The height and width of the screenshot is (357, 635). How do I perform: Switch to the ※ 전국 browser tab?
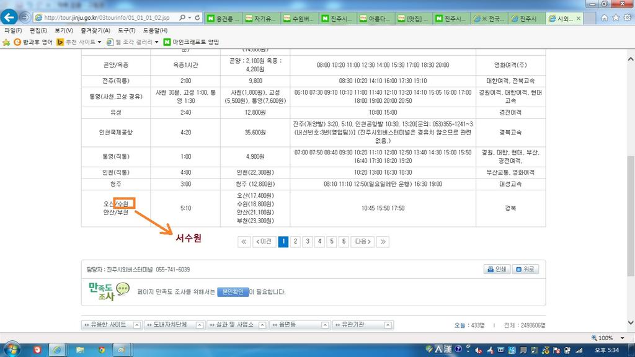490,19
